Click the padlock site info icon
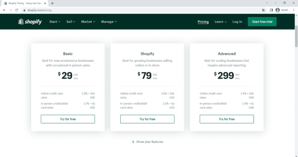The image size is (298, 157). (x=24, y=10)
